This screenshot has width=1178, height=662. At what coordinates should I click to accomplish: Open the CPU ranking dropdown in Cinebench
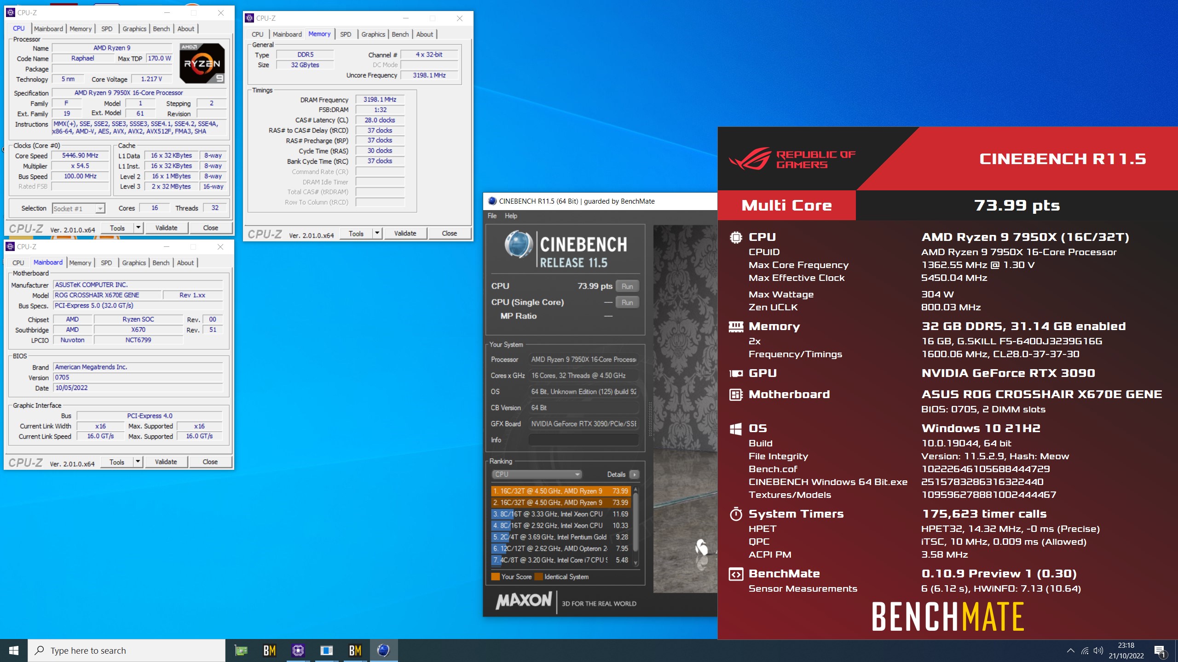click(537, 474)
